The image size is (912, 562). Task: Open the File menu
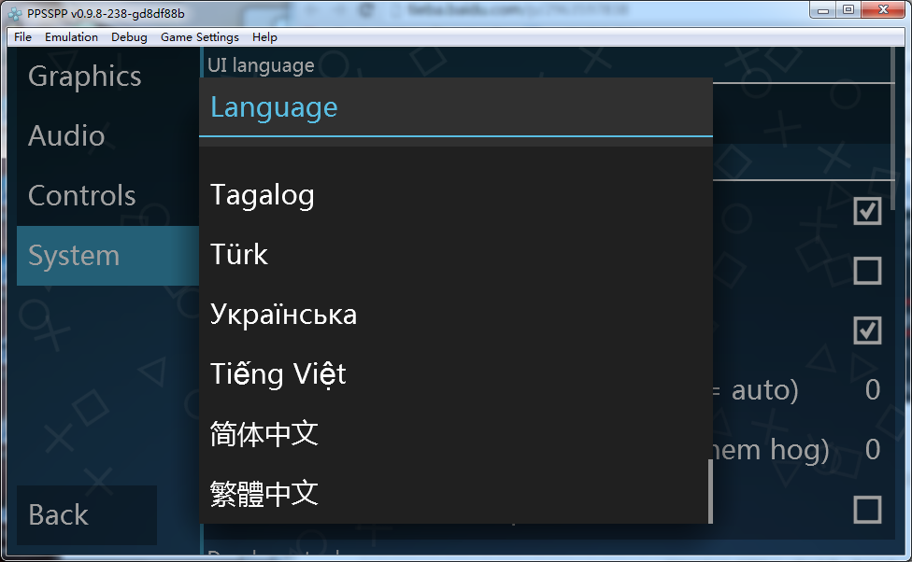click(22, 37)
